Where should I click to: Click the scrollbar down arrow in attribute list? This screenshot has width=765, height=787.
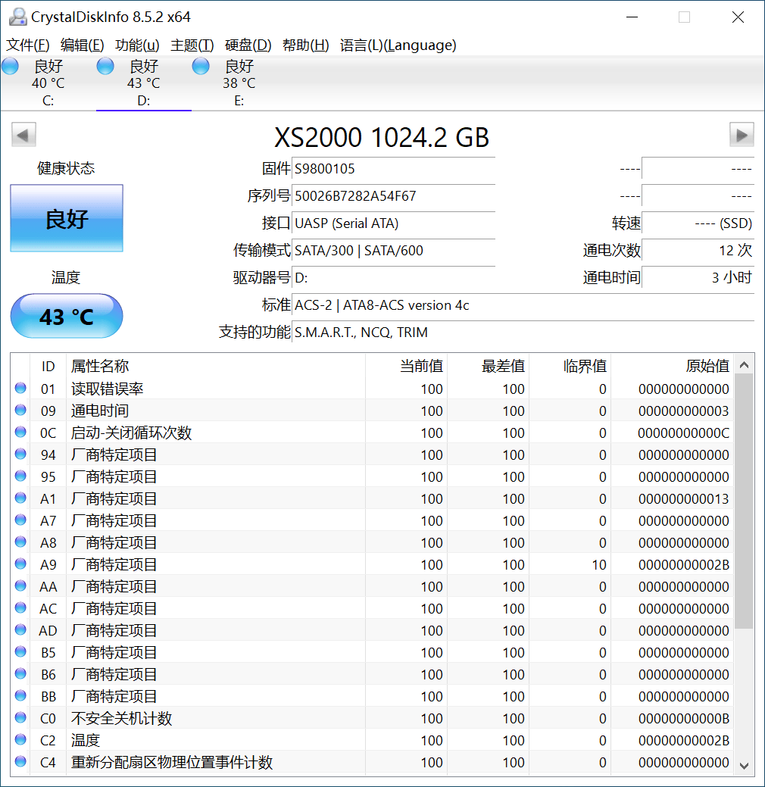pyautogui.click(x=744, y=766)
